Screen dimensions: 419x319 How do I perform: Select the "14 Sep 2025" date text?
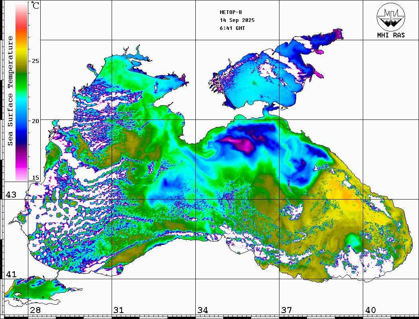coord(237,20)
